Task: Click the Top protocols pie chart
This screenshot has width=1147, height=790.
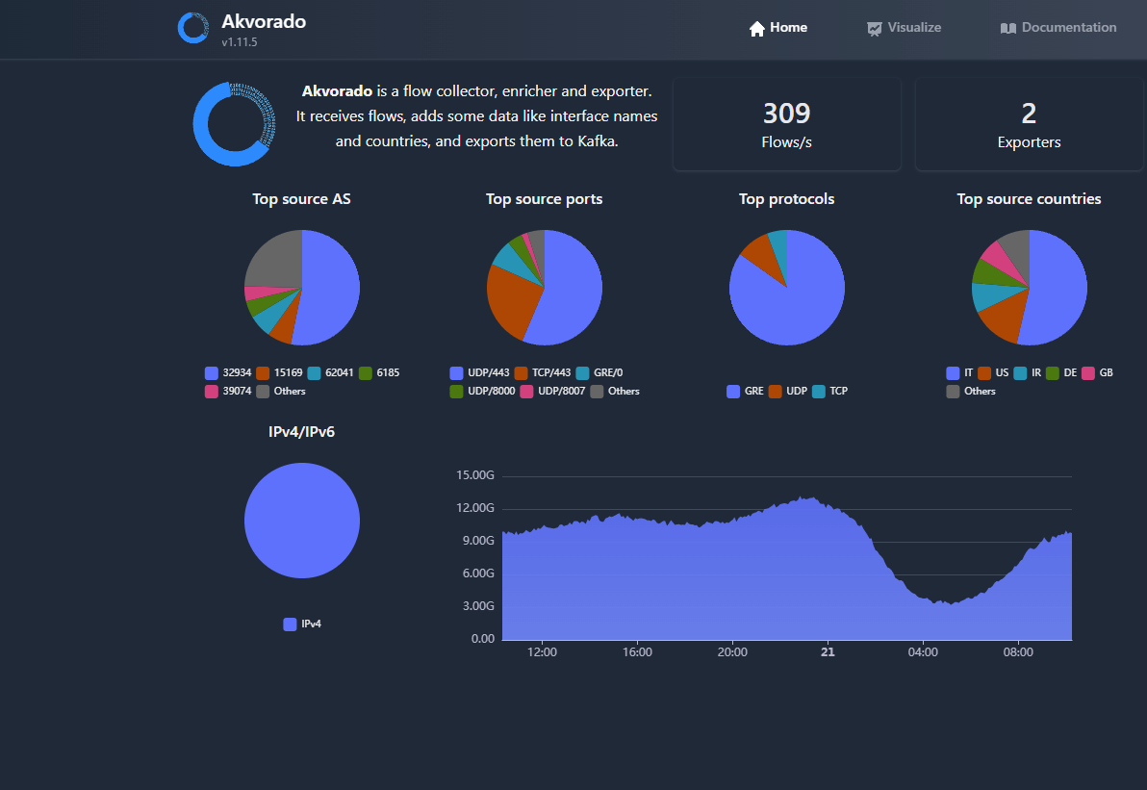Action: click(x=786, y=288)
